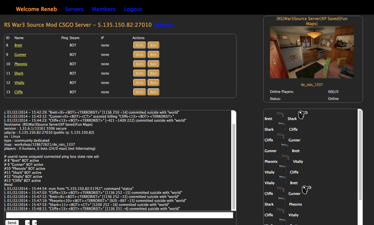Screen dimensions: 374x225
Task: Click pistol icon between Cliffe and Vitaliy
Action: pos(281,212)
